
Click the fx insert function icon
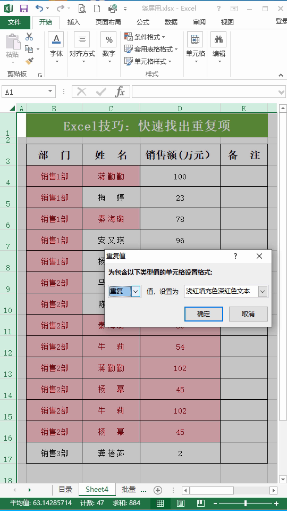(x=120, y=92)
